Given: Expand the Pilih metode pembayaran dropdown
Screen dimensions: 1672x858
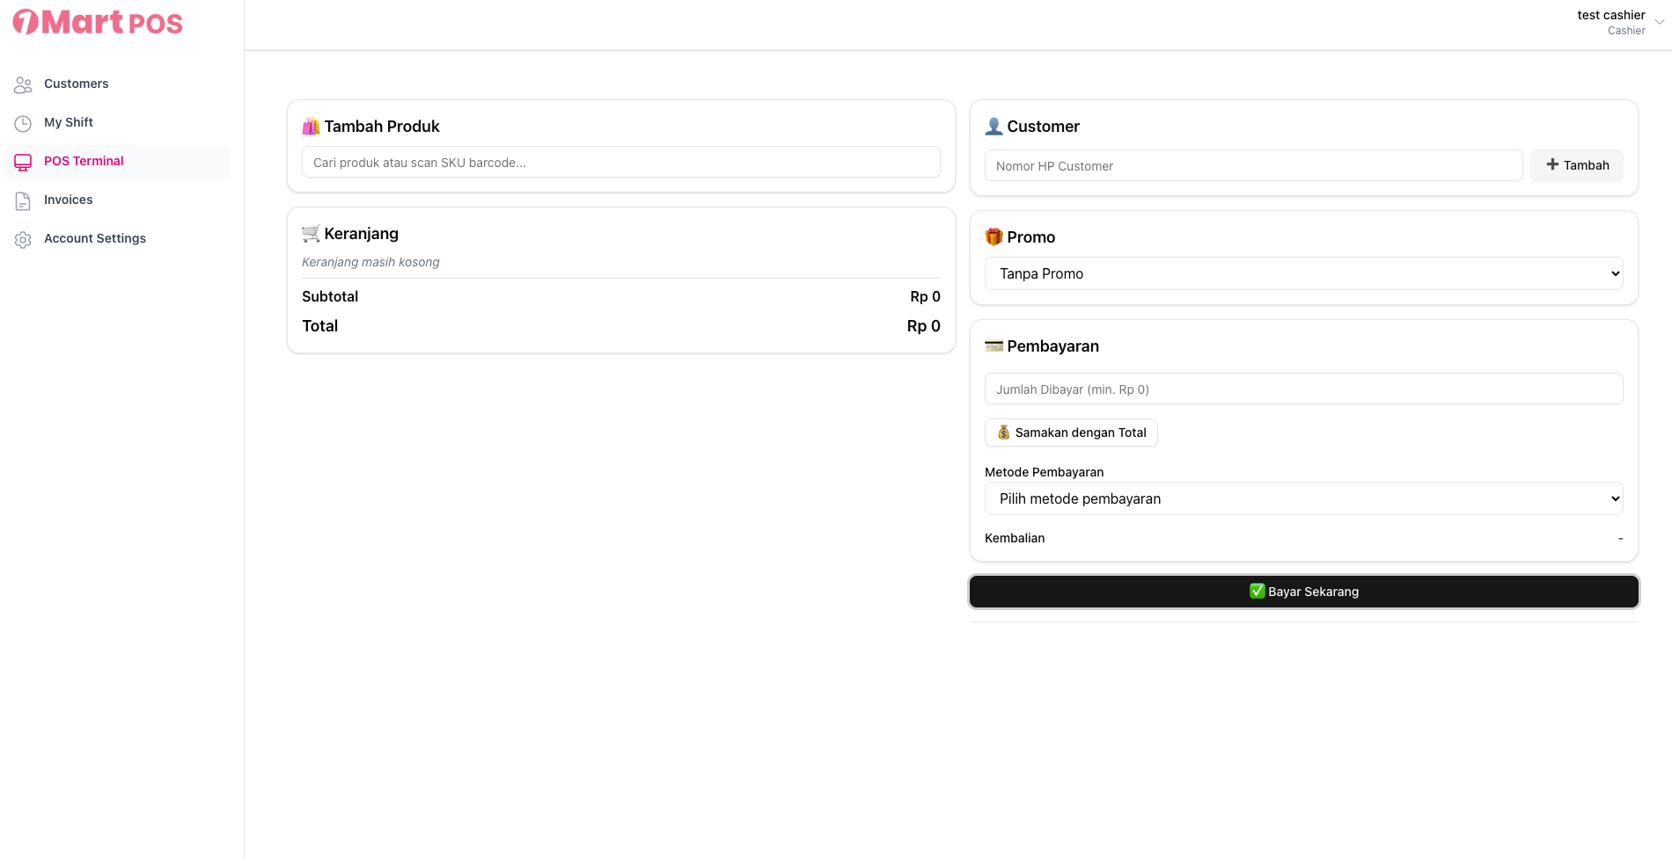Looking at the screenshot, I should tap(1303, 498).
